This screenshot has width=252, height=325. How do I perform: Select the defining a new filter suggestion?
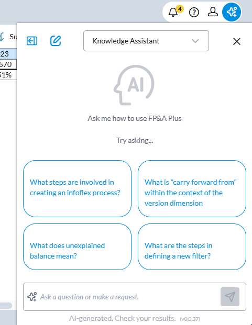tap(192, 246)
